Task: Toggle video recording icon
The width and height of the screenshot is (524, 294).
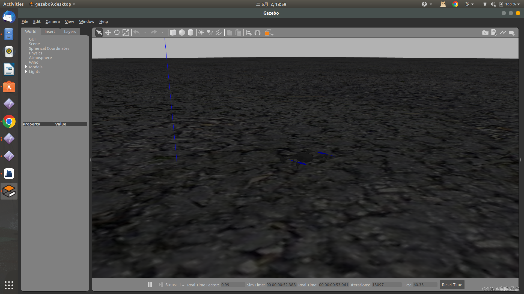Action: coord(512,33)
